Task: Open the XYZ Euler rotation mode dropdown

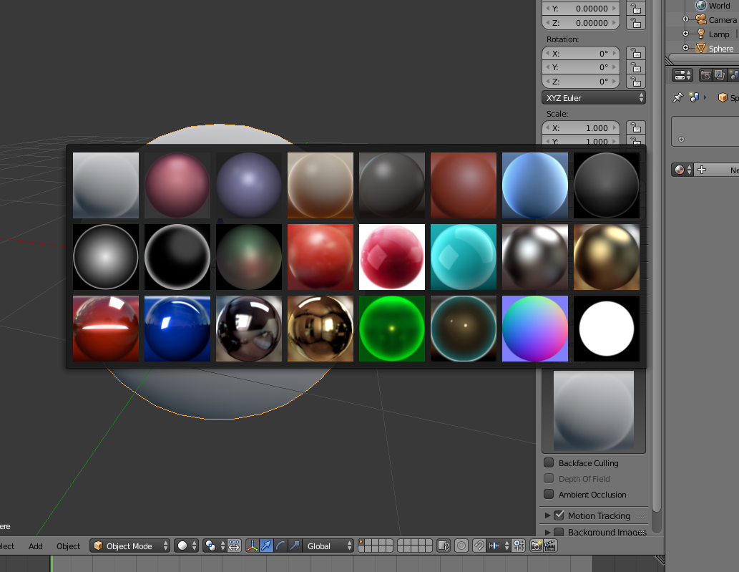Action: pos(594,97)
